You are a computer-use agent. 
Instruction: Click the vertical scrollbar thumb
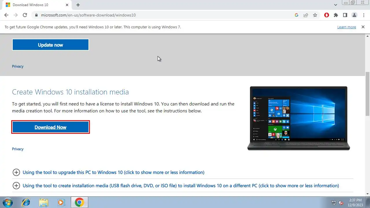367,94
